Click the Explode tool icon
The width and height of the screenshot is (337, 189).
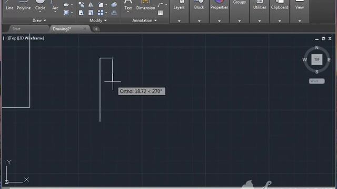114,5
